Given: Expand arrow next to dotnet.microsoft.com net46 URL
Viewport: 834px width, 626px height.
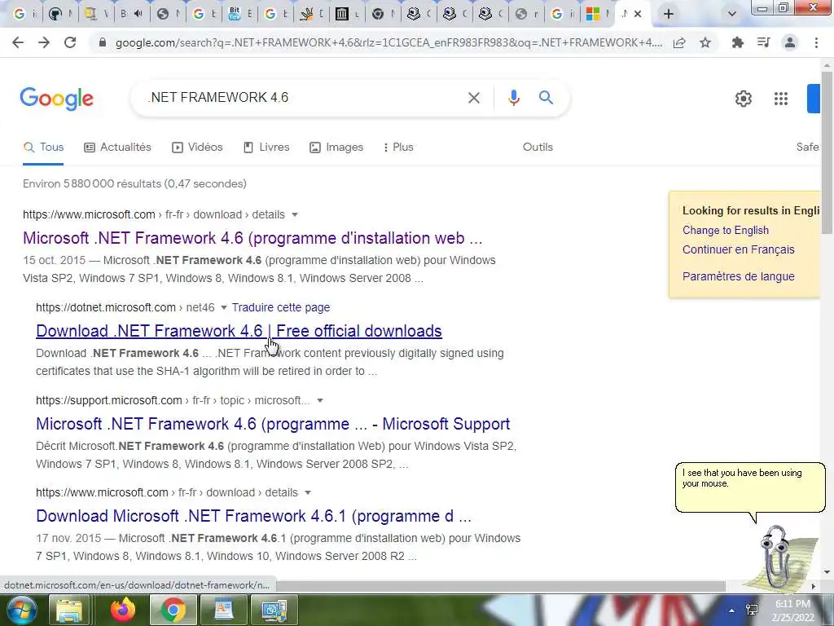Looking at the screenshot, I should point(224,307).
